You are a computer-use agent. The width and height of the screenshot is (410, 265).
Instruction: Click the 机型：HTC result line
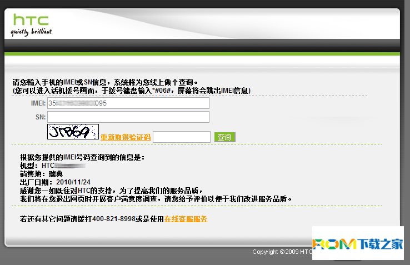(x=53, y=166)
